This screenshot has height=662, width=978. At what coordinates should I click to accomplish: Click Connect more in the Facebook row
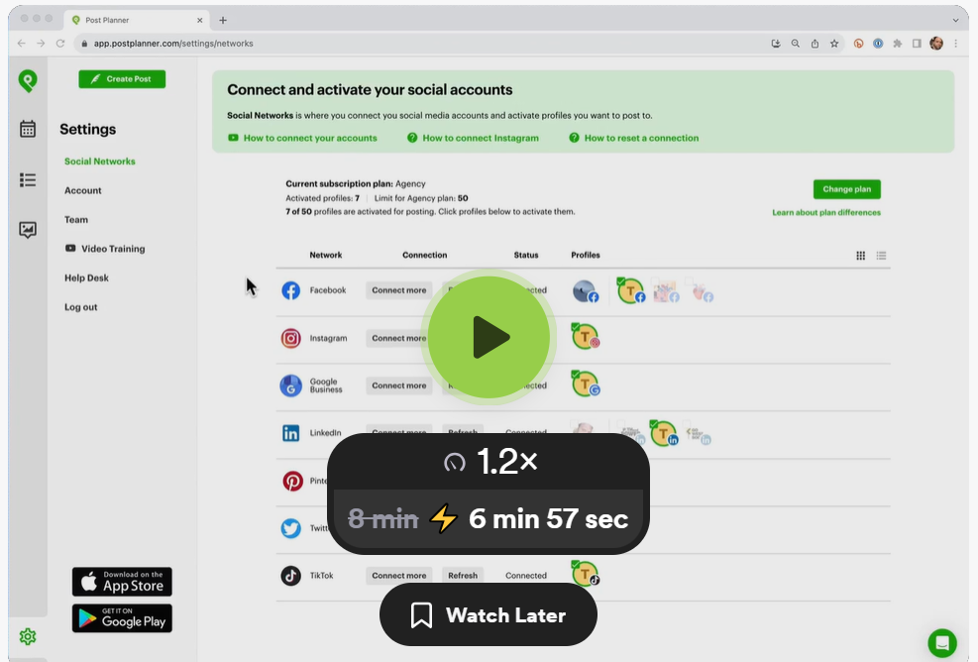point(399,290)
